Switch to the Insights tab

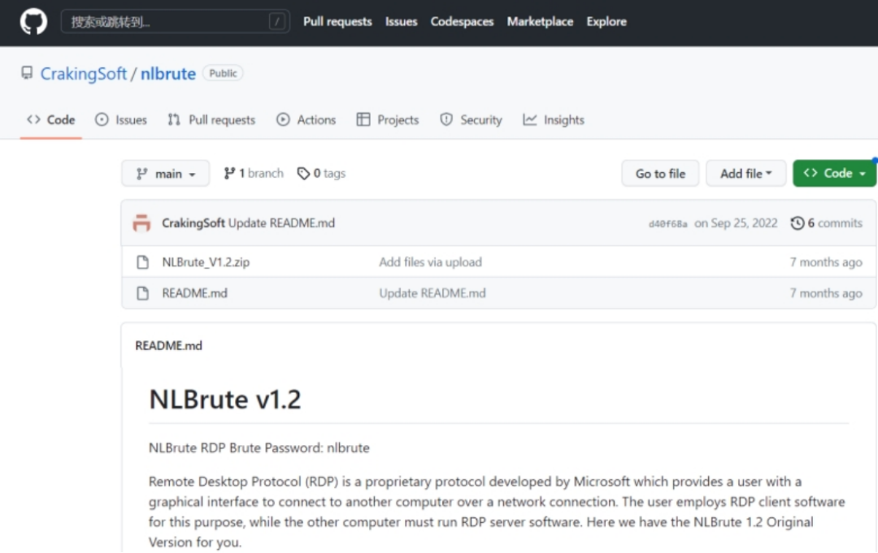[554, 119]
